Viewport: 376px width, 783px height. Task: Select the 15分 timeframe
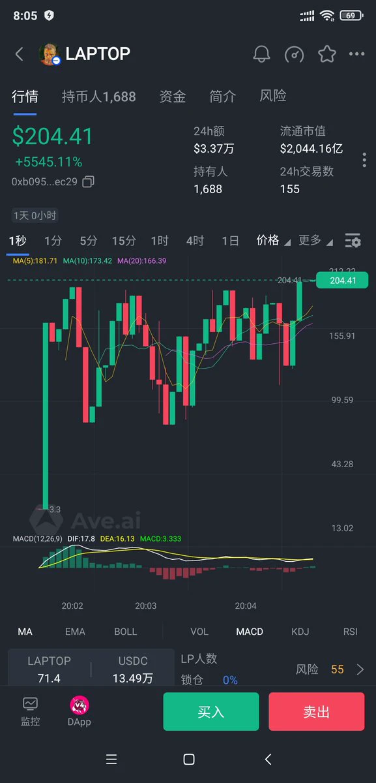[124, 241]
